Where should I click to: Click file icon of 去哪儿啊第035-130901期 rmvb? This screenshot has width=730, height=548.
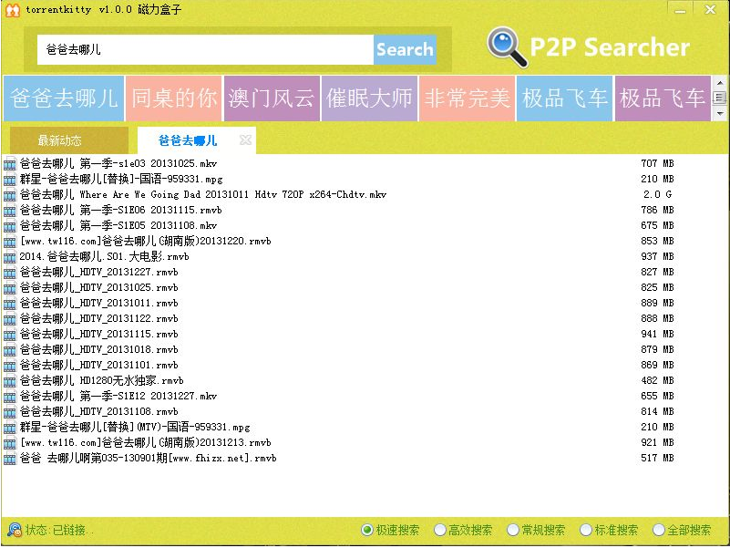tap(10, 459)
